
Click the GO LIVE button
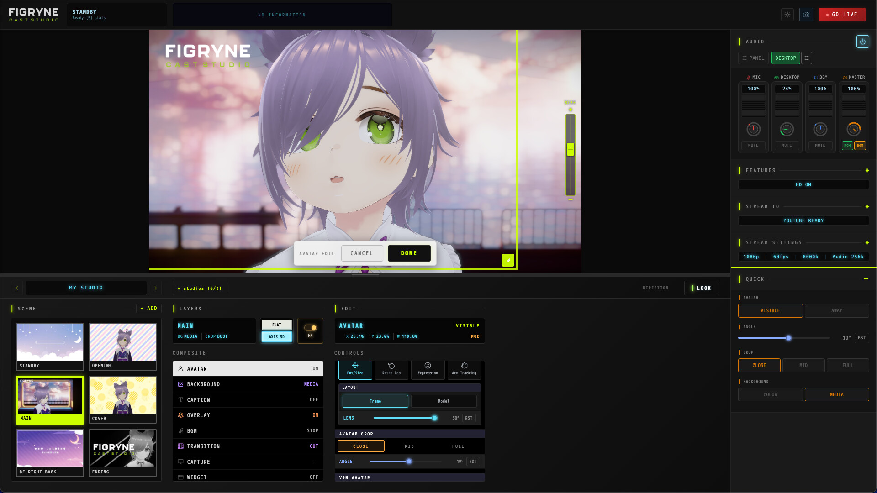(842, 15)
